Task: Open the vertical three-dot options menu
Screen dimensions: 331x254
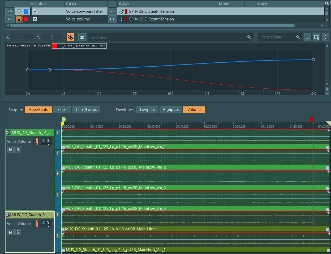Action: pyautogui.click(x=326, y=37)
